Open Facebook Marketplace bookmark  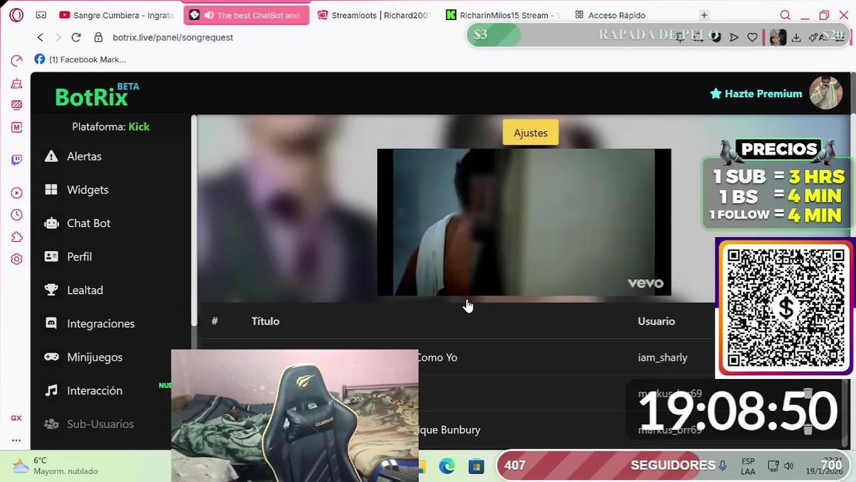coord(80,60)
